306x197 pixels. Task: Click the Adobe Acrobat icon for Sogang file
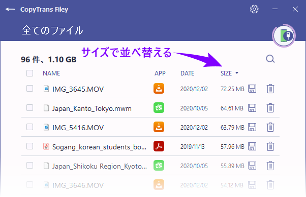tap(159, 146)
